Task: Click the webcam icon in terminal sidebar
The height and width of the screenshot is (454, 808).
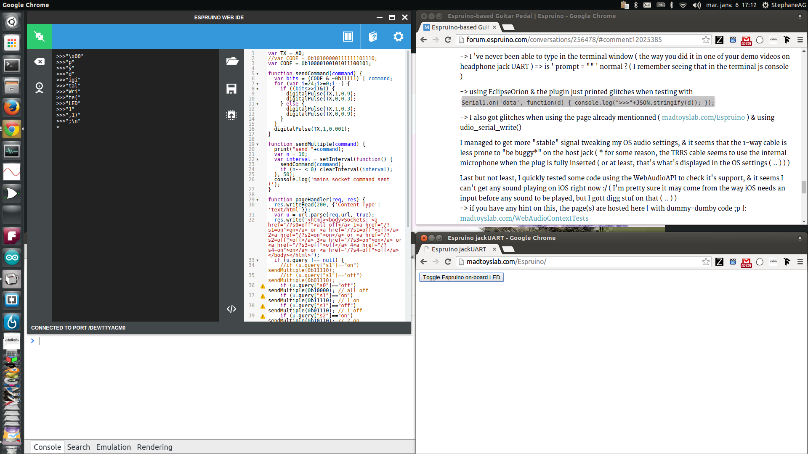Action: click(39, 88)
